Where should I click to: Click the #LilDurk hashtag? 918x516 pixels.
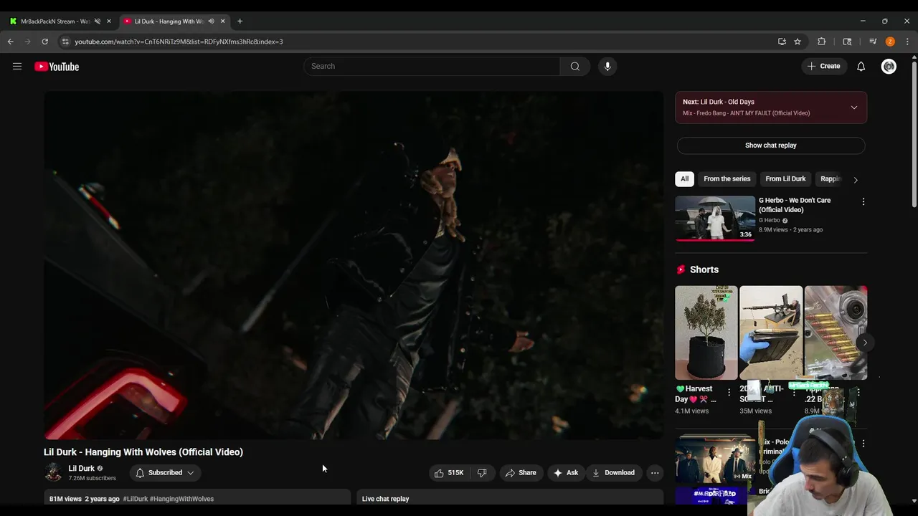click(135, 499)
